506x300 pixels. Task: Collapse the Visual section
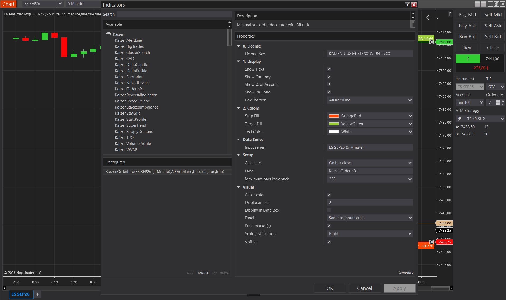tap(238, 187)
